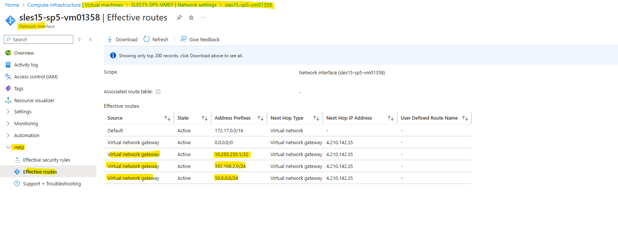The height and width of the screenshot is (243, 618).
Task: Click the Effective security rules icon
Action: (17, 160)
